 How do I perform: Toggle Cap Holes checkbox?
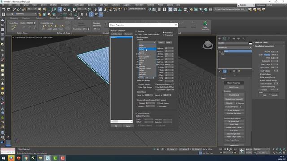158,106
